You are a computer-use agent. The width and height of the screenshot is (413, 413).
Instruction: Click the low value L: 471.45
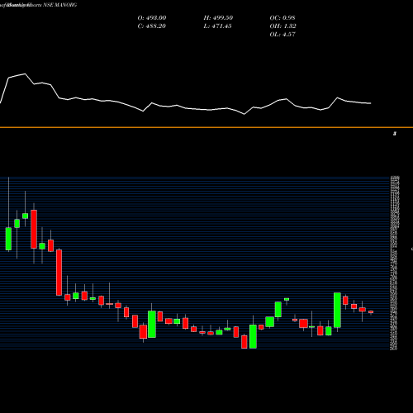(217, 26)
